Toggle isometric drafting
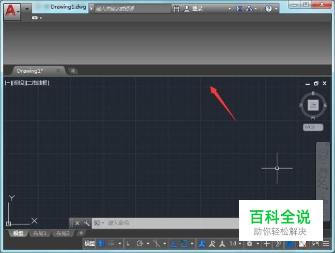Viewport: 335px width, 253px height. 157,244
